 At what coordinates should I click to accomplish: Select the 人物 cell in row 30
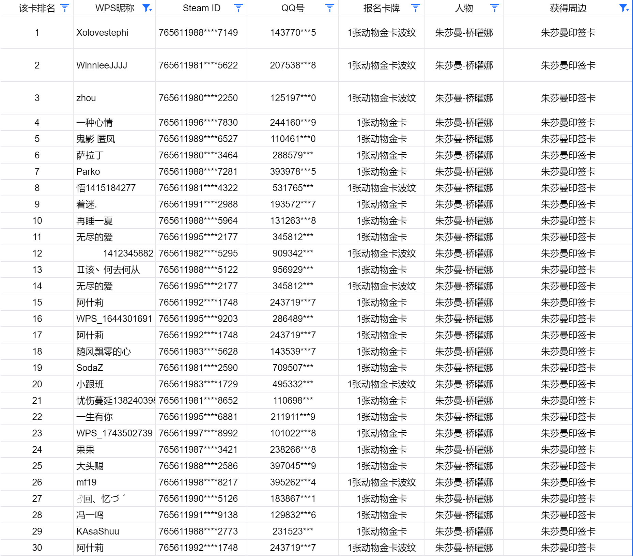[x=464, y=548]
